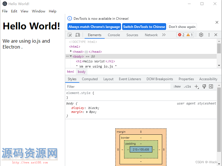222x166 pixels.
Task: Select the "We are using io.js" text node
Action: click(96, 66)
